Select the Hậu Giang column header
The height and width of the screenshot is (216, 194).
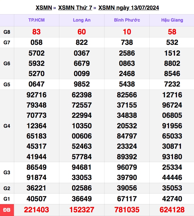172,20
